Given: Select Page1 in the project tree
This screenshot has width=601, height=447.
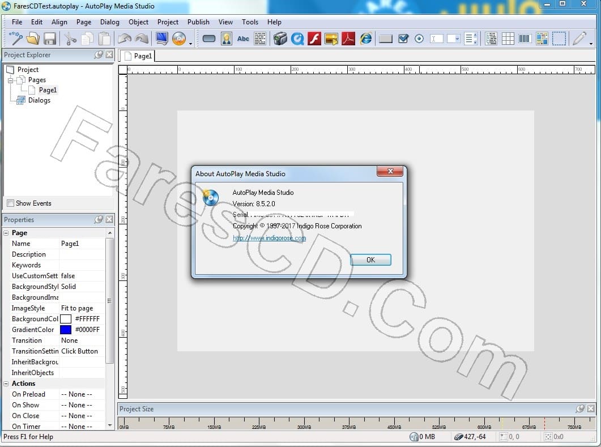Looking at the screenshot, I should point(48,90).
